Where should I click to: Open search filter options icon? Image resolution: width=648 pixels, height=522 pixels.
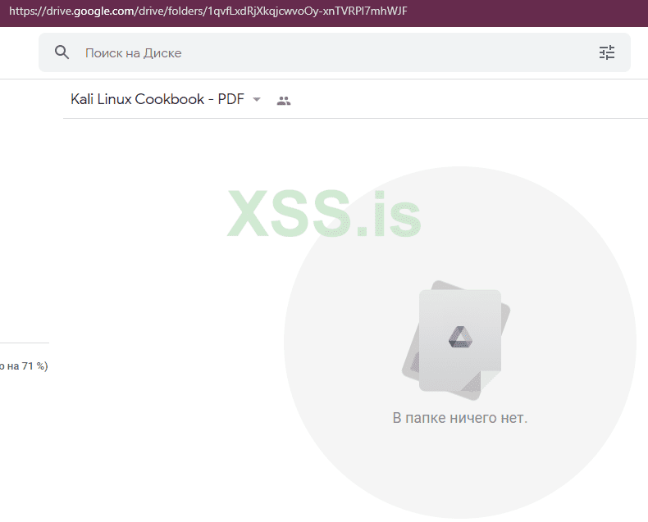tap(607, 52)
